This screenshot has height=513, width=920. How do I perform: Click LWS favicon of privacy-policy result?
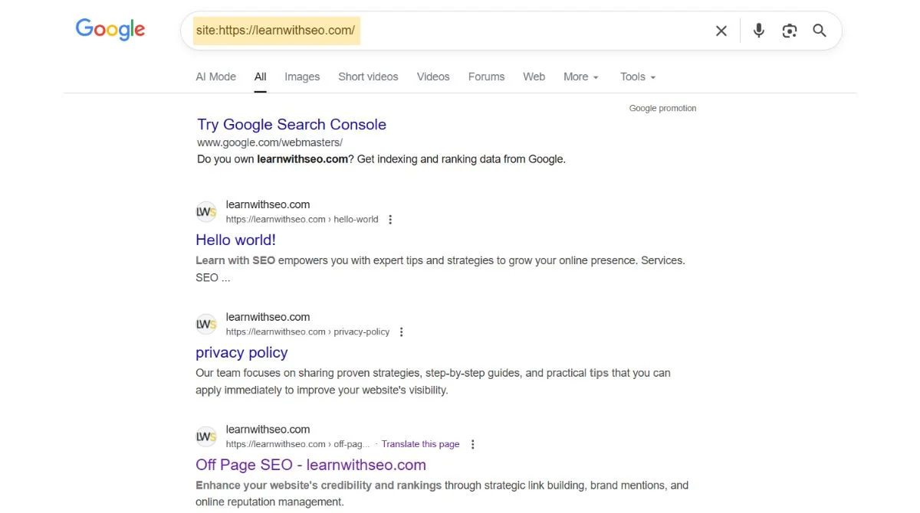[x=206, y=324]
